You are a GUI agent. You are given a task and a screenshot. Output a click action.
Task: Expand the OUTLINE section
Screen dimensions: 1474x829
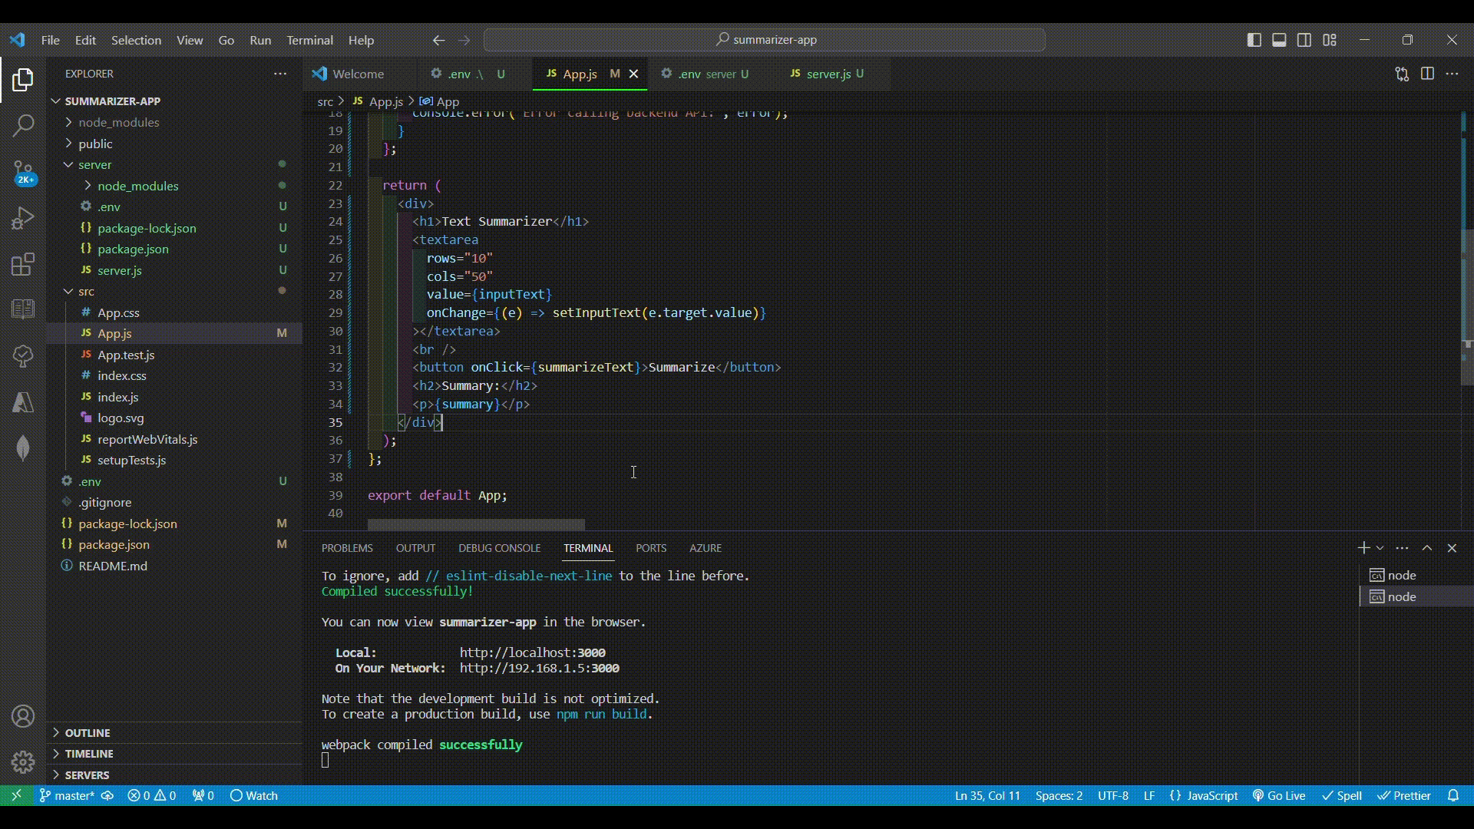(x=87, y=733)
